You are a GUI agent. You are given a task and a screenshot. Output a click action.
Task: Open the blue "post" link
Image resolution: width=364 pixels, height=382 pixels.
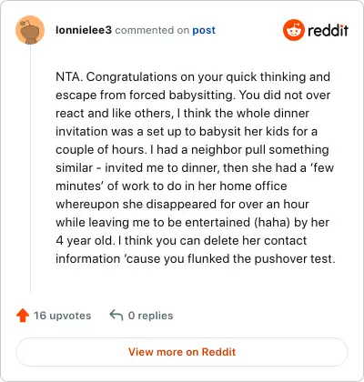(204, 30)
